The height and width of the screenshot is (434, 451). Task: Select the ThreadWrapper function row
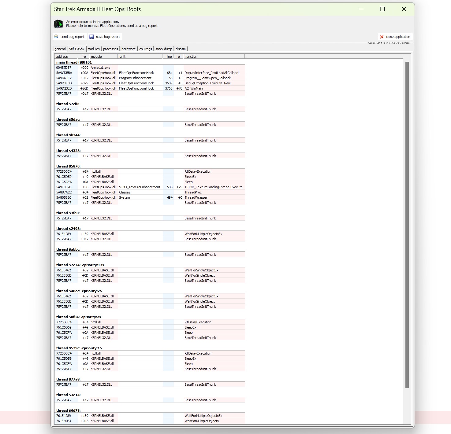150,197
